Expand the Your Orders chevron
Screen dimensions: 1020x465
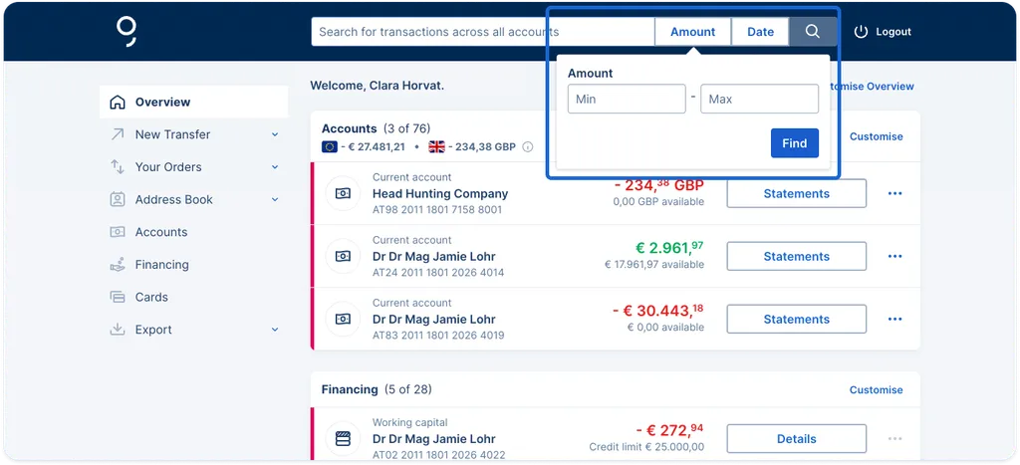point(275,167)
